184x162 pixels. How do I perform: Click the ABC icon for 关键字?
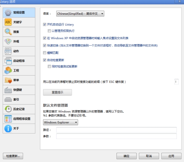click(x=8, y=22)
